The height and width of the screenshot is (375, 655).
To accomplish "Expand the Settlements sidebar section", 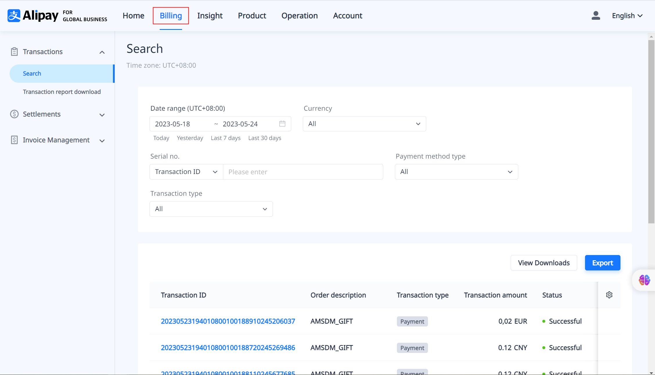I will tap(102, 115).
